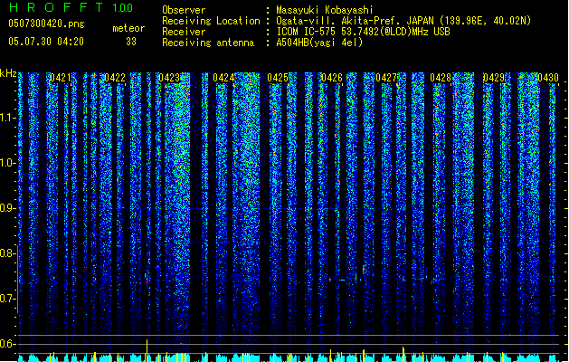Click the 'Observer' field label
Screen dimensions: 569x362
tap(184, 10)
